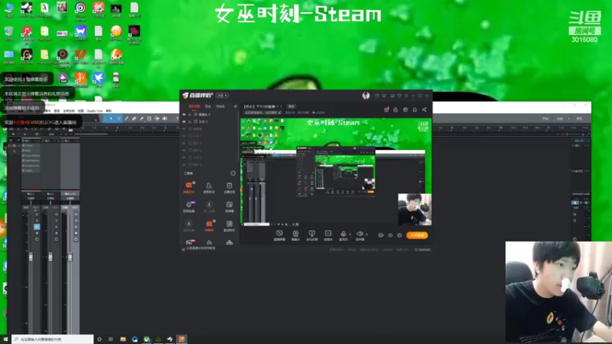Image resolution: width=612 pixels, height=344 pixels.
Task: Toggle blue monitor button on first channel
Action: (37, 226)
